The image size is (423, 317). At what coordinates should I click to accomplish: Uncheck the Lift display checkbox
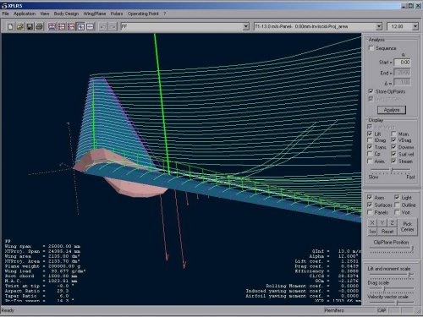tap(370, 134)
